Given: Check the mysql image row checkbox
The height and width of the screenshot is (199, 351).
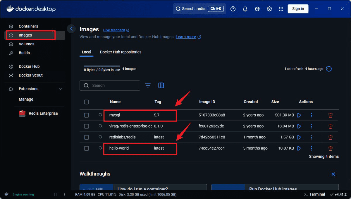Looking at the screenshot, I should 86,115.
